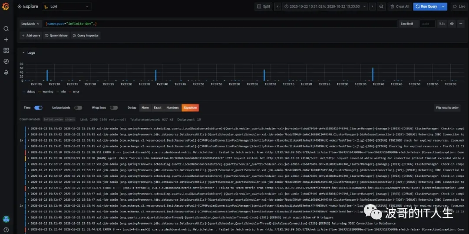Toggle the error series in legend
The image size is (469, 234).
coord(75,91)
